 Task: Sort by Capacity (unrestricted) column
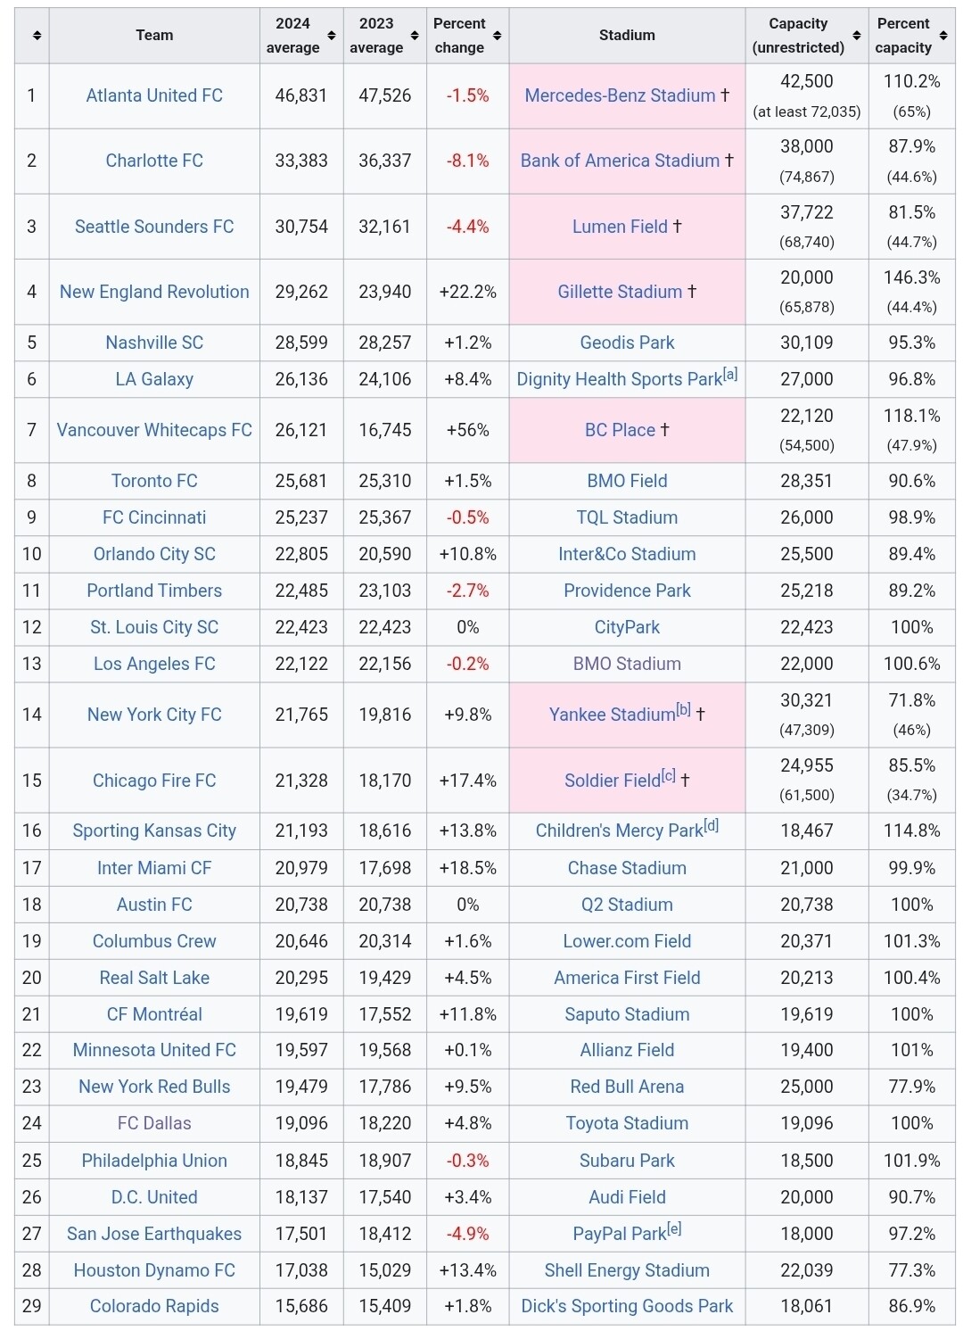[x=857, y=36]
